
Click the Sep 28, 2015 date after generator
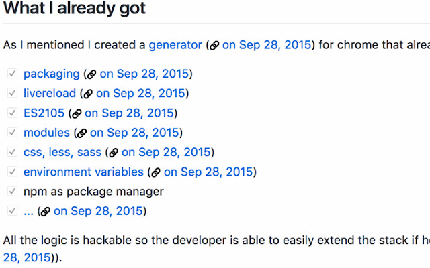click(x=266, y=45)
